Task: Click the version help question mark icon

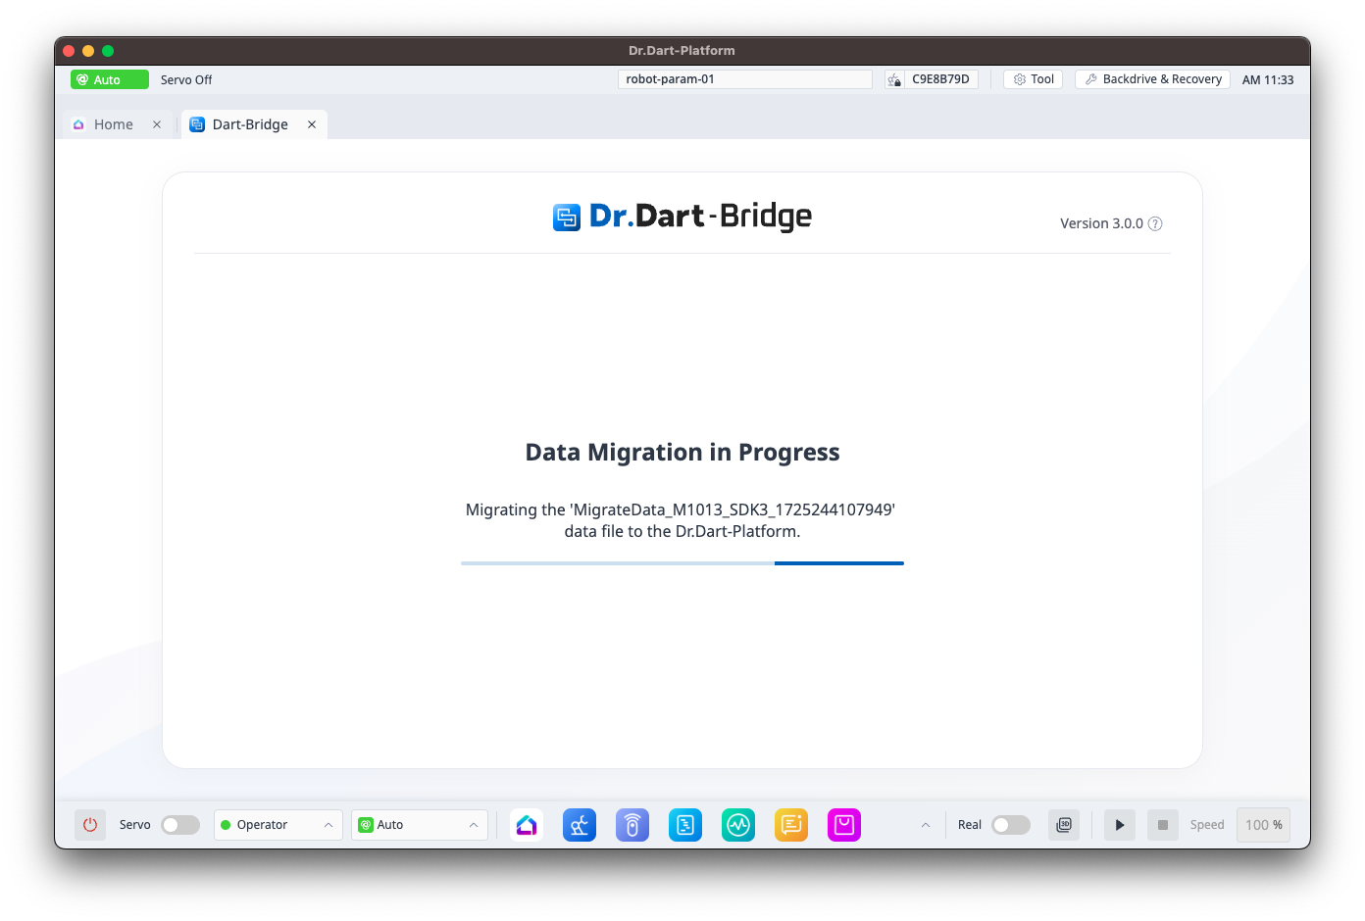Action: pos(1155,223)
